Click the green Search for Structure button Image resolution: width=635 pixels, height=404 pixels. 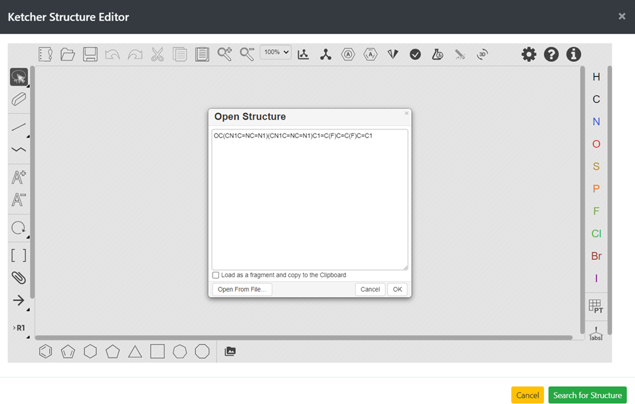(587, 395)
